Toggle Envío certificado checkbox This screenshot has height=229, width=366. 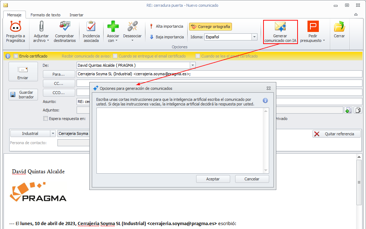(16, 56)
